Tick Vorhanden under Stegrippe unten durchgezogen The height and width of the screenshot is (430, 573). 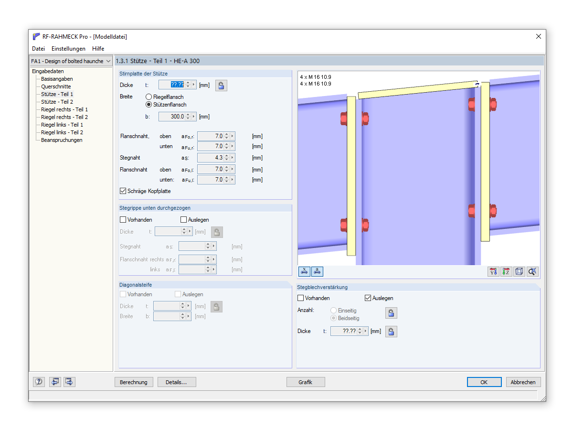(x=123, y=220)
